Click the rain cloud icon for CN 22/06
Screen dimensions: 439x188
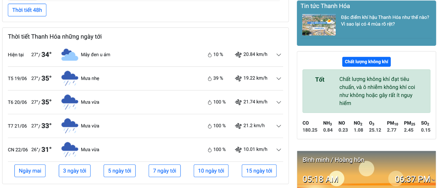[x=69, y=150]
